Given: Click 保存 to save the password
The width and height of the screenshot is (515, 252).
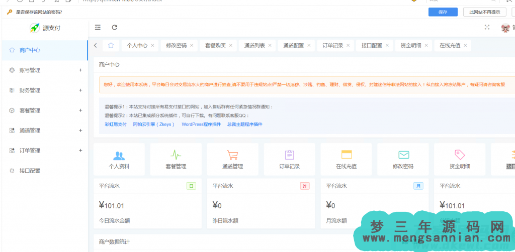Looking at the screenshot, I should [x=443, y=12].
